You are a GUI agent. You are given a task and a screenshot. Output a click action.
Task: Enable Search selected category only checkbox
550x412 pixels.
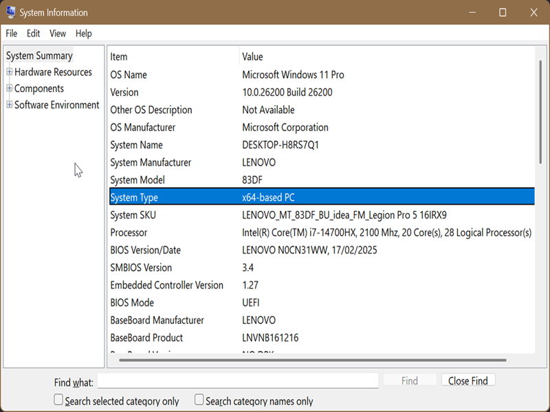pyautogui.click(x=58, y=400)
